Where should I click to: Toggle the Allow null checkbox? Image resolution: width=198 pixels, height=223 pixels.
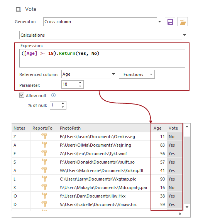pyautogui.click(x=22, y=95)
